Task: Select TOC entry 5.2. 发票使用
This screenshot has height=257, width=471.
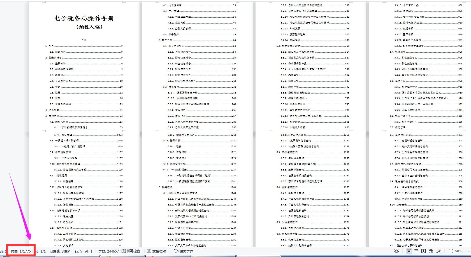Action: pyautogui.click(x=199, y=87)
